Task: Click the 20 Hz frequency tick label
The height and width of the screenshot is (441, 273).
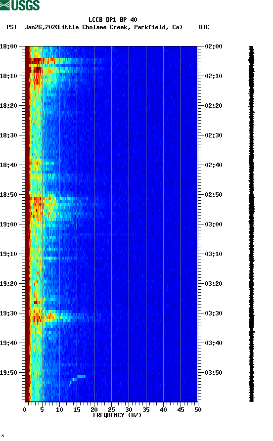Action: click(94, 410)
